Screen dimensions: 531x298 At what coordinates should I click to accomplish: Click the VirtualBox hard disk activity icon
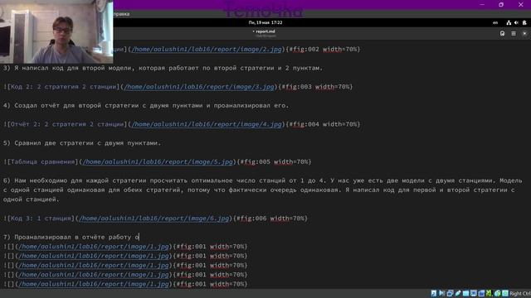[434, 294]
